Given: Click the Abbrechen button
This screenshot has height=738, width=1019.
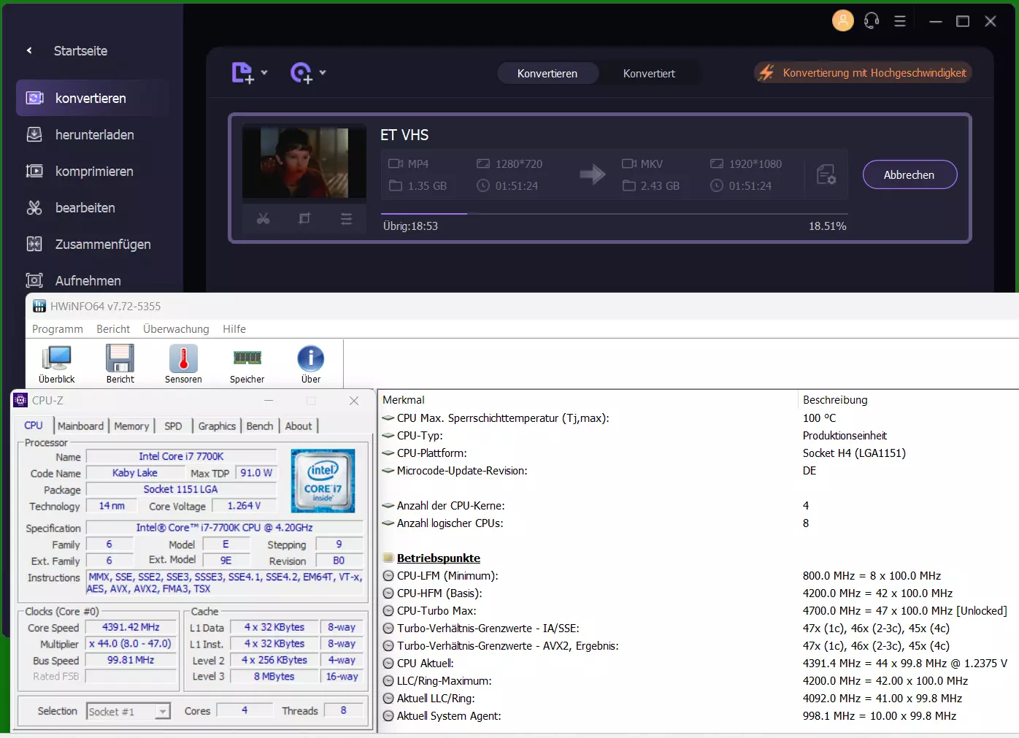Looking at the screenshot, I should pos(910,174).
